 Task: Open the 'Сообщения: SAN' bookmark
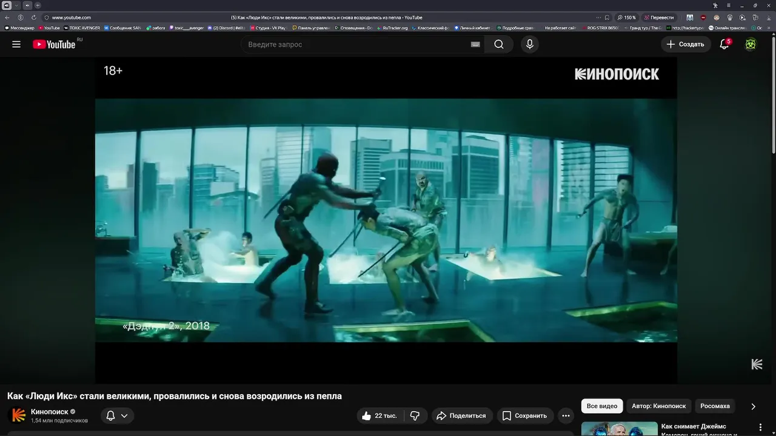122,28
